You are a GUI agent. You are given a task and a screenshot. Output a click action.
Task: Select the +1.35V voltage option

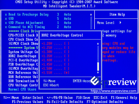tap(56, 56)
